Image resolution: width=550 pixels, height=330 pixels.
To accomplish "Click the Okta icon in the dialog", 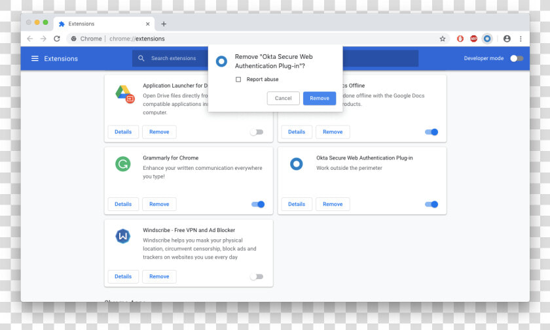I will coord(221,61).
